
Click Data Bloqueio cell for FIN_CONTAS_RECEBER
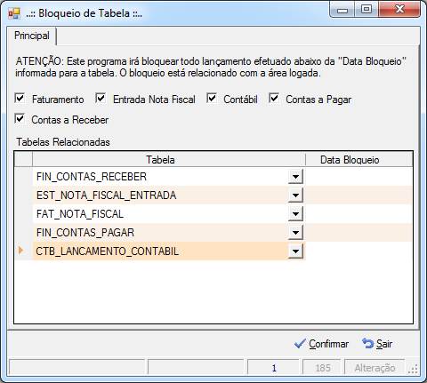click(x=359, y=177)
